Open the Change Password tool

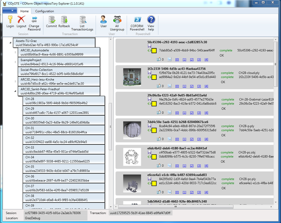[x=34, y=20]
